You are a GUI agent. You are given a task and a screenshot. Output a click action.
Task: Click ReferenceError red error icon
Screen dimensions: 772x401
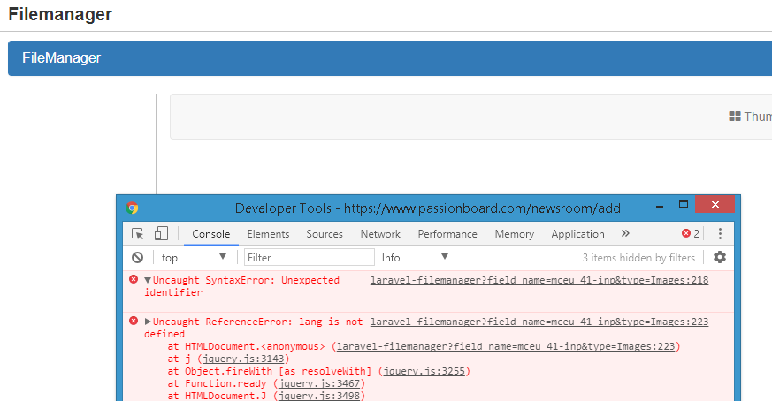pos(134,321)
